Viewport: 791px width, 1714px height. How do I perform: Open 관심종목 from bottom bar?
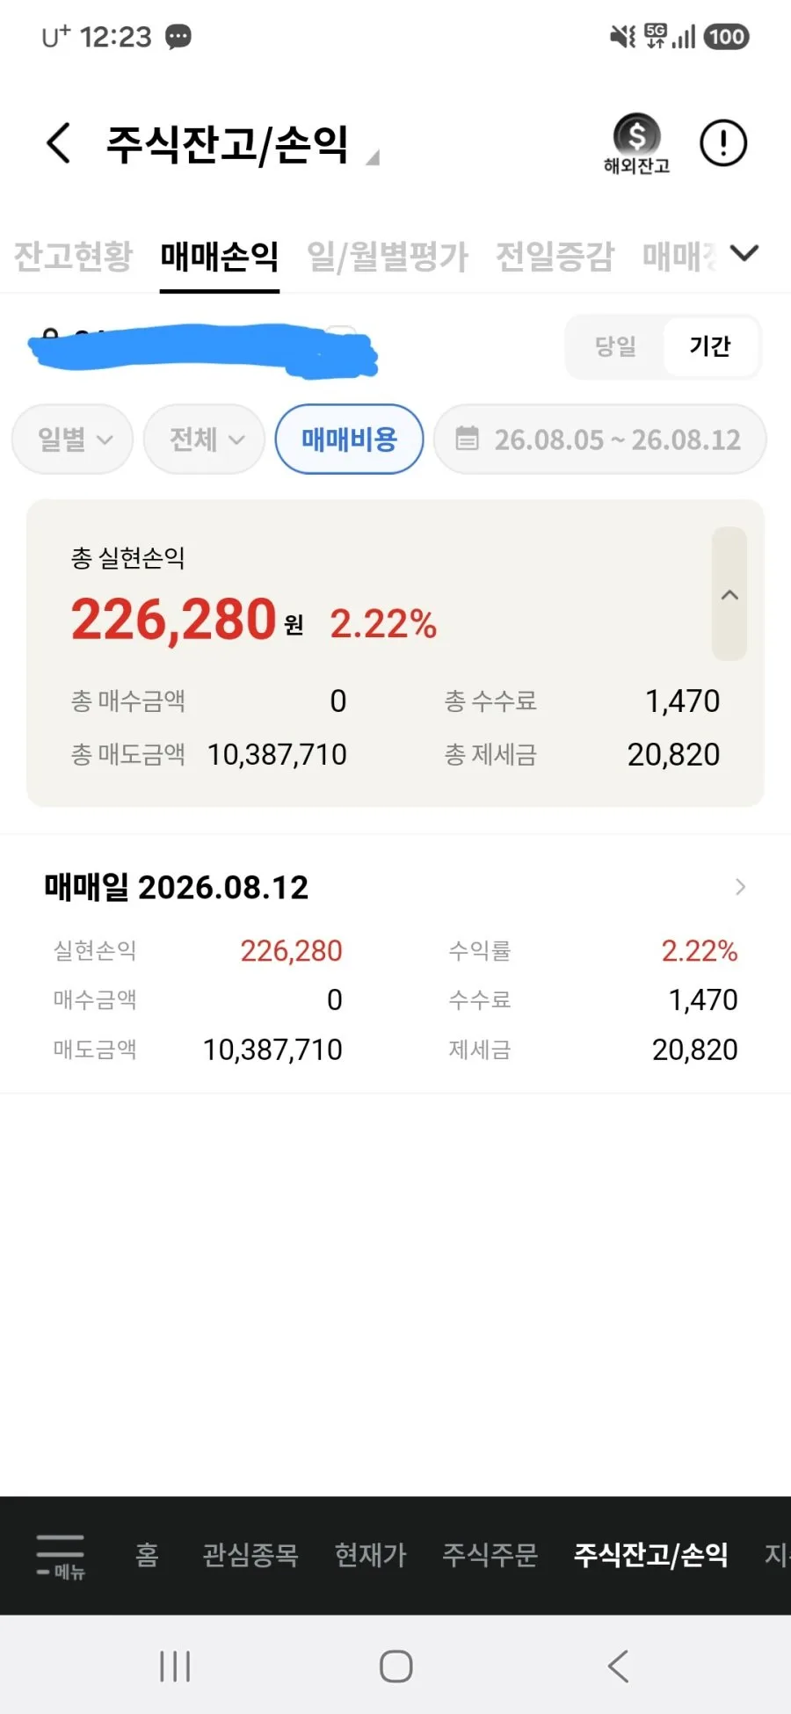250,1555
